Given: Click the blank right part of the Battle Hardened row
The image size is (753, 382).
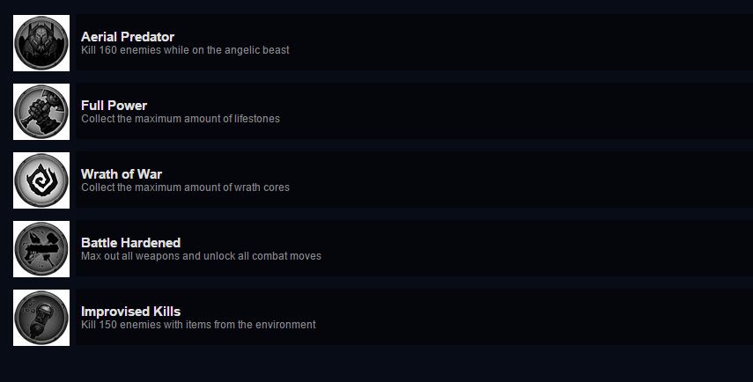Looking at the screenshot, I should (537, 248).
